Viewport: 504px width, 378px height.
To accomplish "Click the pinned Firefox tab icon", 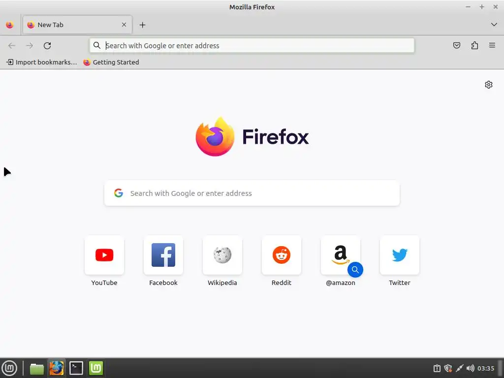I will coord(10,25).
